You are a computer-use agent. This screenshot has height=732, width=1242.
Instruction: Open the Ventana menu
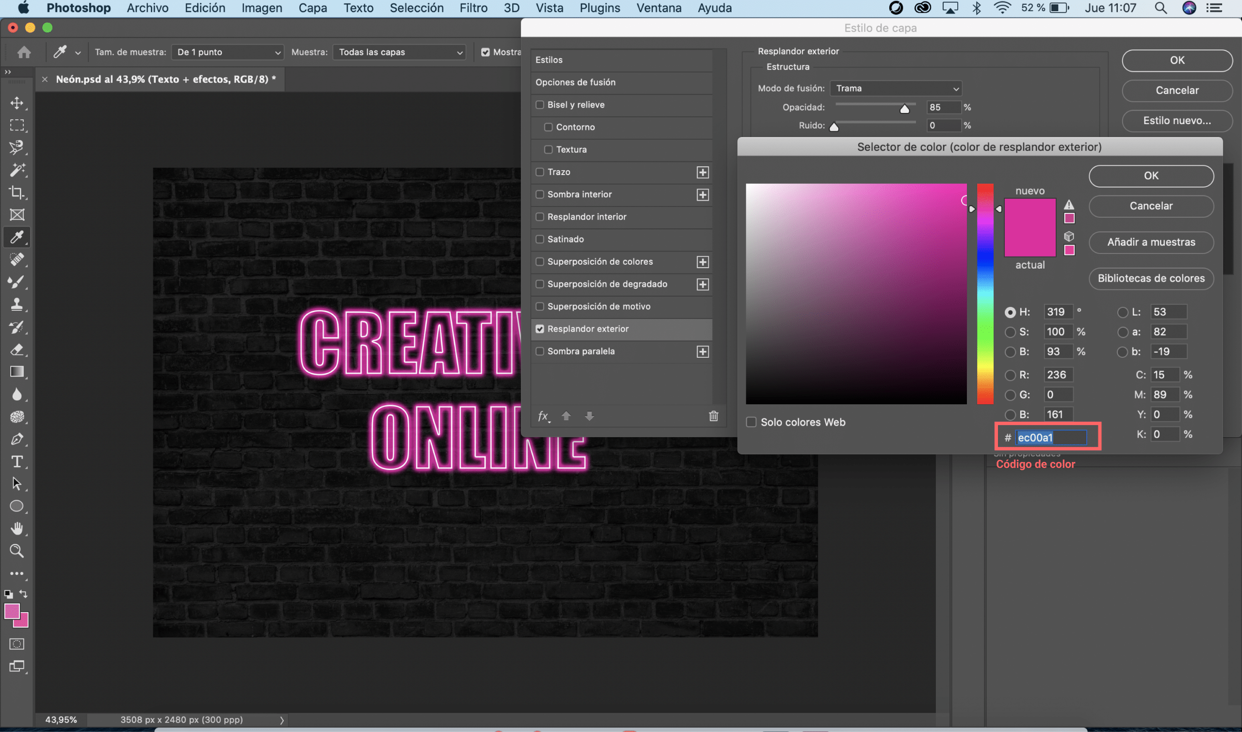click(658, 8)
